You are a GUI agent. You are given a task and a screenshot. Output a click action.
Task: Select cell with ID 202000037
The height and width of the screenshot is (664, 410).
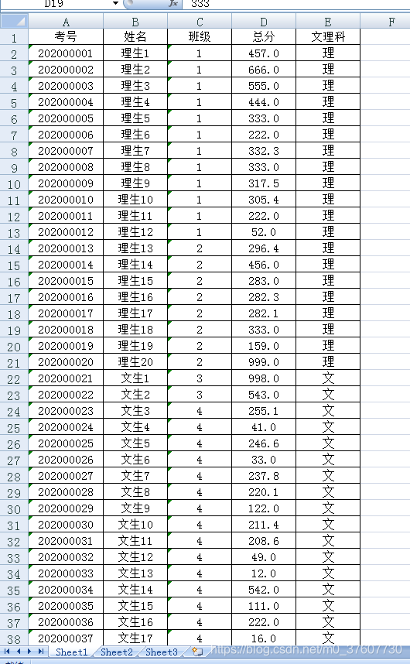pos(66,638)
